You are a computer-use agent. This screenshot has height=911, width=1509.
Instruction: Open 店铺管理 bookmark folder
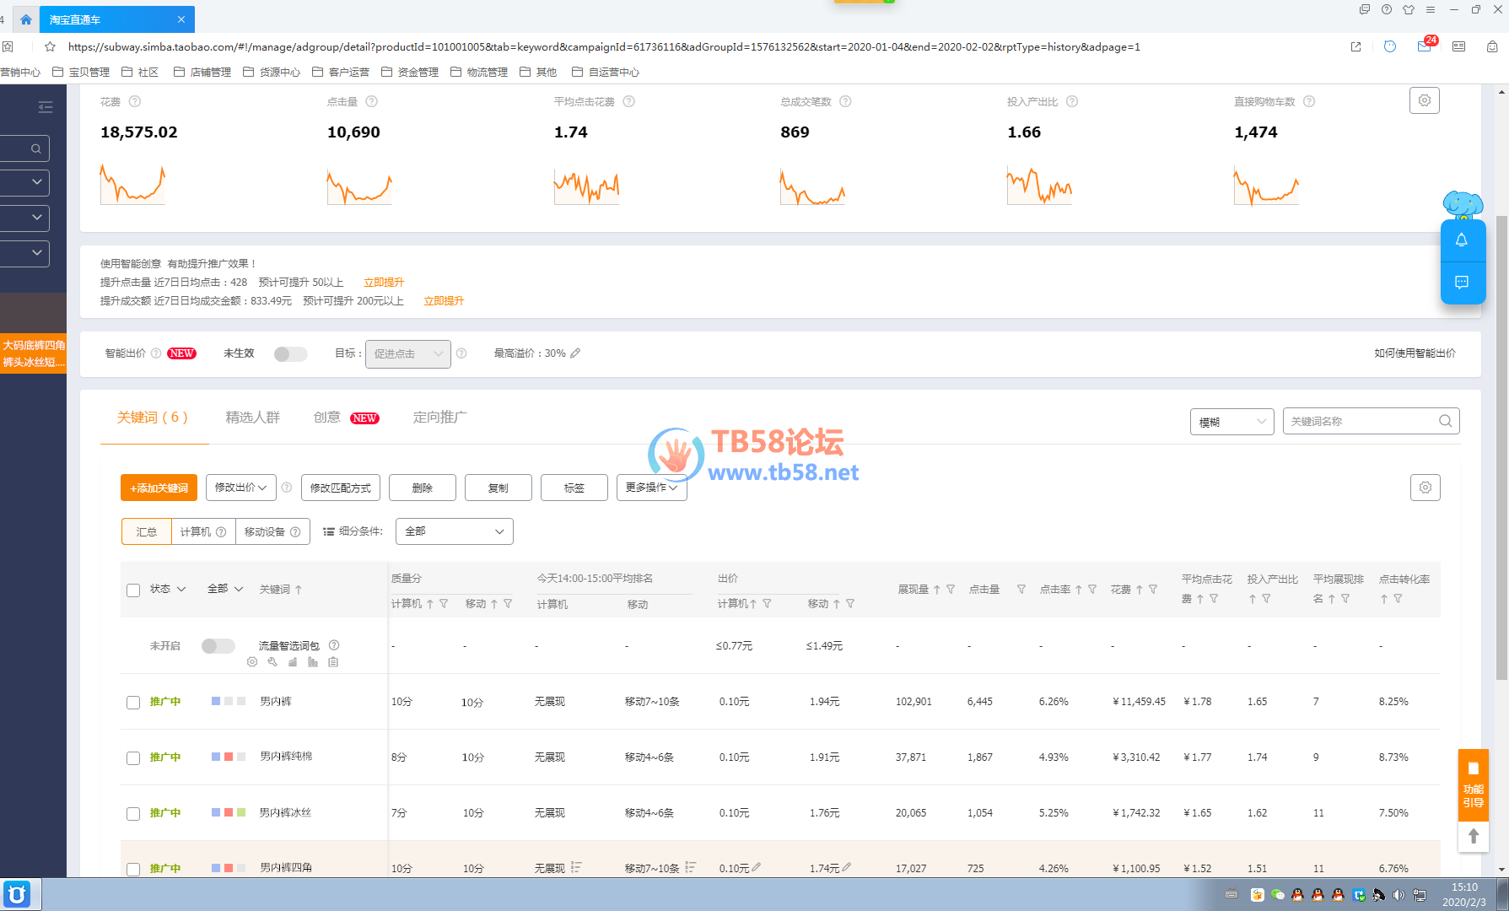202,73
